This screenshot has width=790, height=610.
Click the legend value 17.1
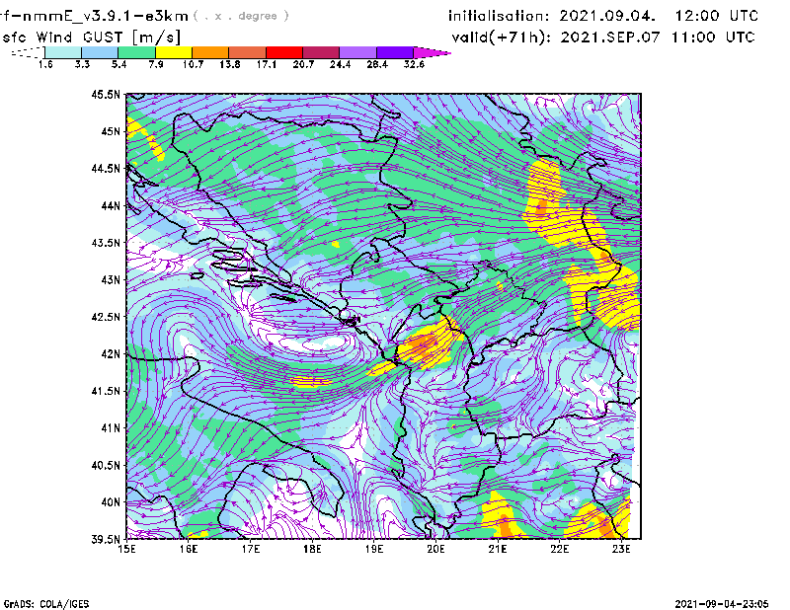[x=267, y=64]
